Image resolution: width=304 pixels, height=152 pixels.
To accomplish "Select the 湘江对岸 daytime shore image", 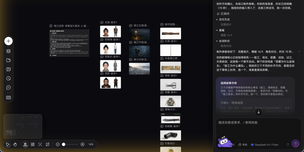I will (x=139, y=69).
